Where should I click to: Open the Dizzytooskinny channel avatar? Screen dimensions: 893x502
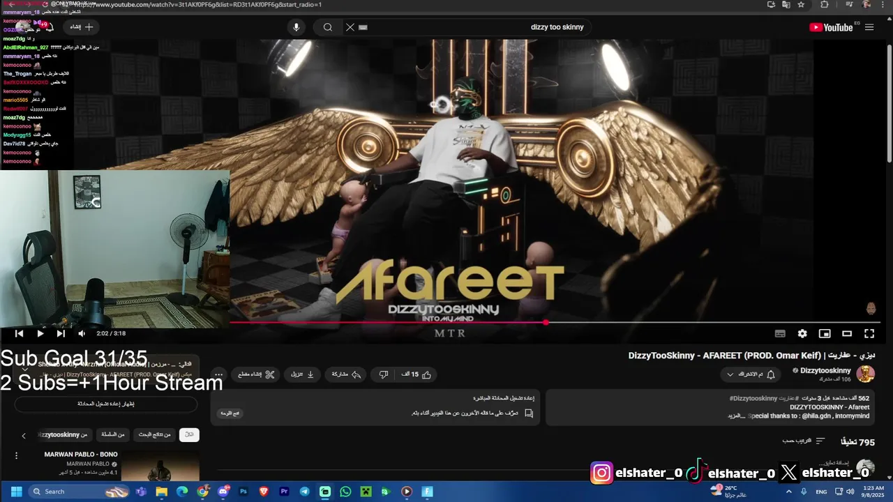tap(865, 374)
